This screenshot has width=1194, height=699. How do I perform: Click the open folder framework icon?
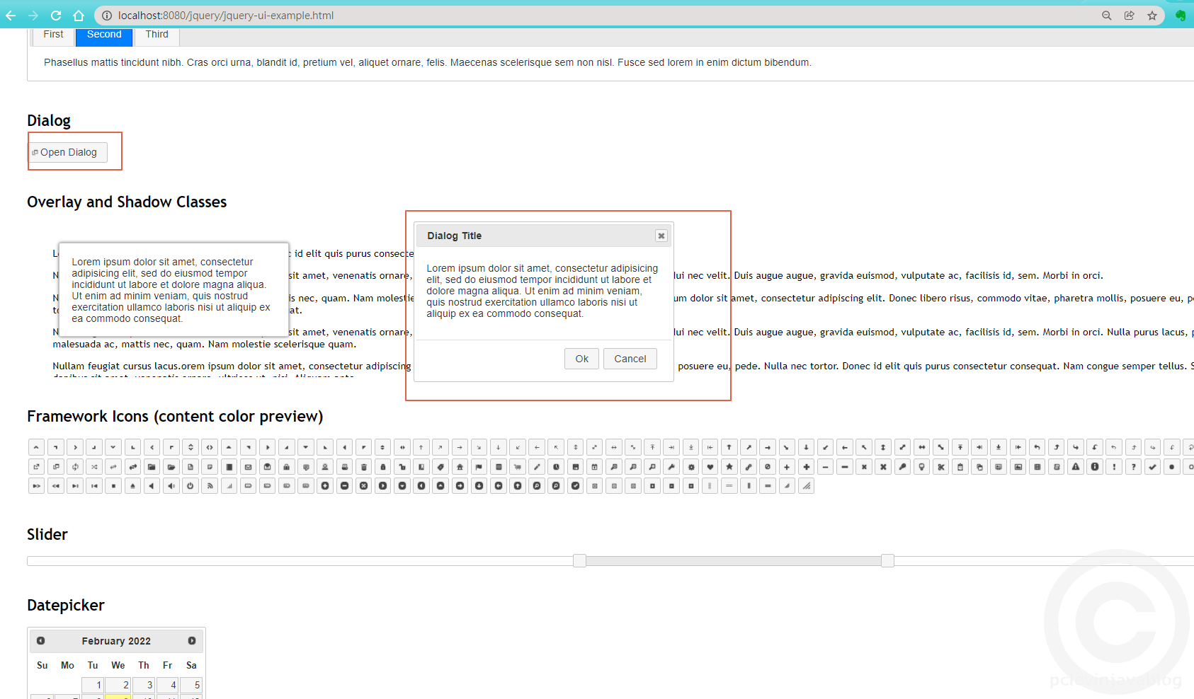(171, 467)
